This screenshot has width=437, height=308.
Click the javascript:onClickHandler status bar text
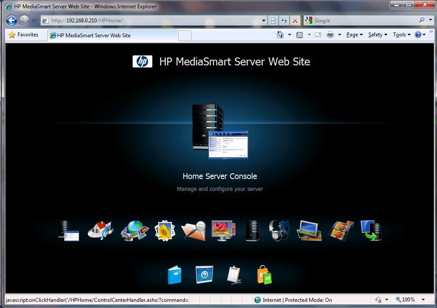(x=97, y=300)
